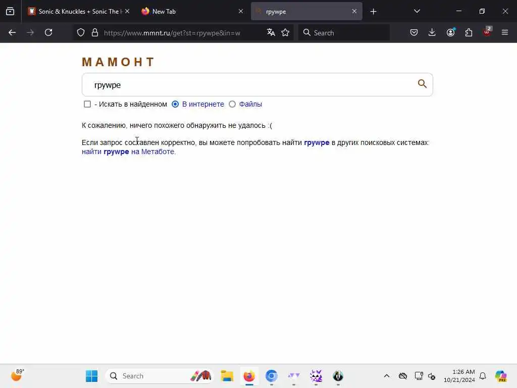This screenshot has height=388, width=517.
Task: Close the rpywpe tab
Action: [354, 11]
